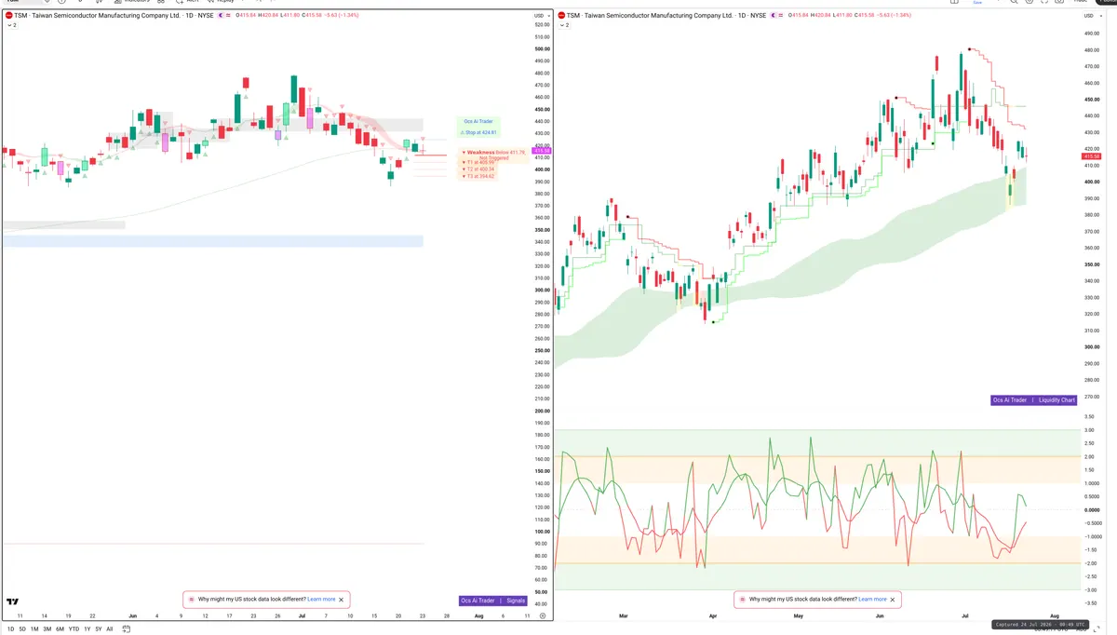Select YTD time range
This screenshot has height=635, width=1117.
coord(74,629)
